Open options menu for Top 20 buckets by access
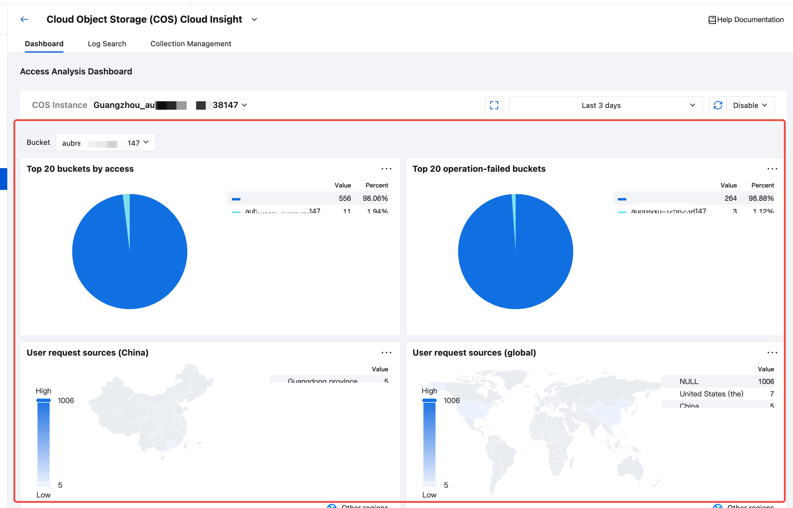 [386, 169]
